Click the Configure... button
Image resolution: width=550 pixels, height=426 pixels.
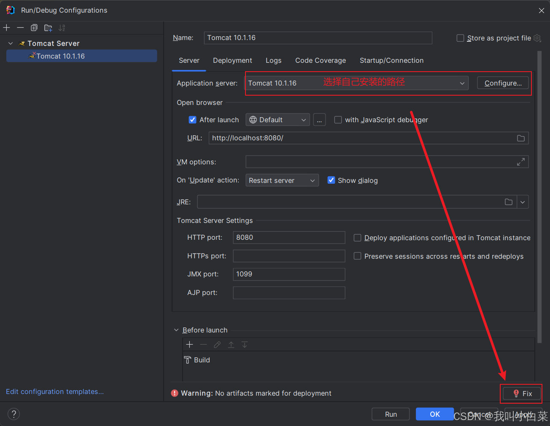pyautogui.click(x=503, y=83)
